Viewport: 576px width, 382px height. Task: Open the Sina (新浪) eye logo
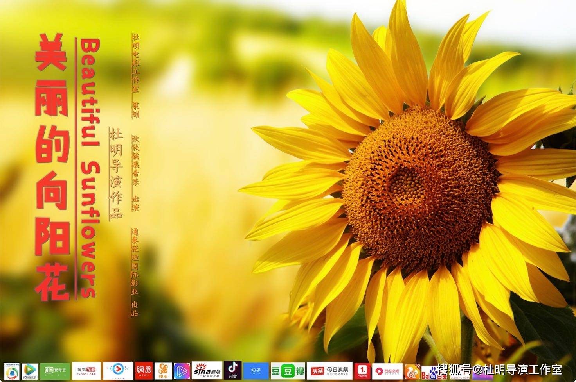coord(207,371)
